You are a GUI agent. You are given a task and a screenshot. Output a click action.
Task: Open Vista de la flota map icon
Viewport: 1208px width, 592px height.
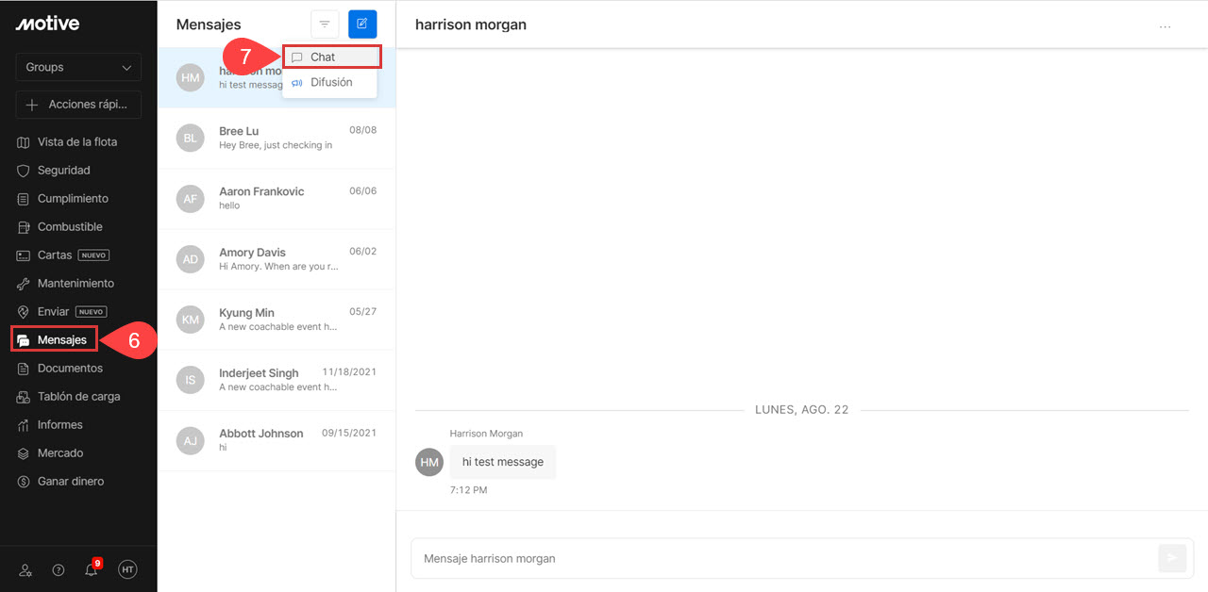(25, 142)
